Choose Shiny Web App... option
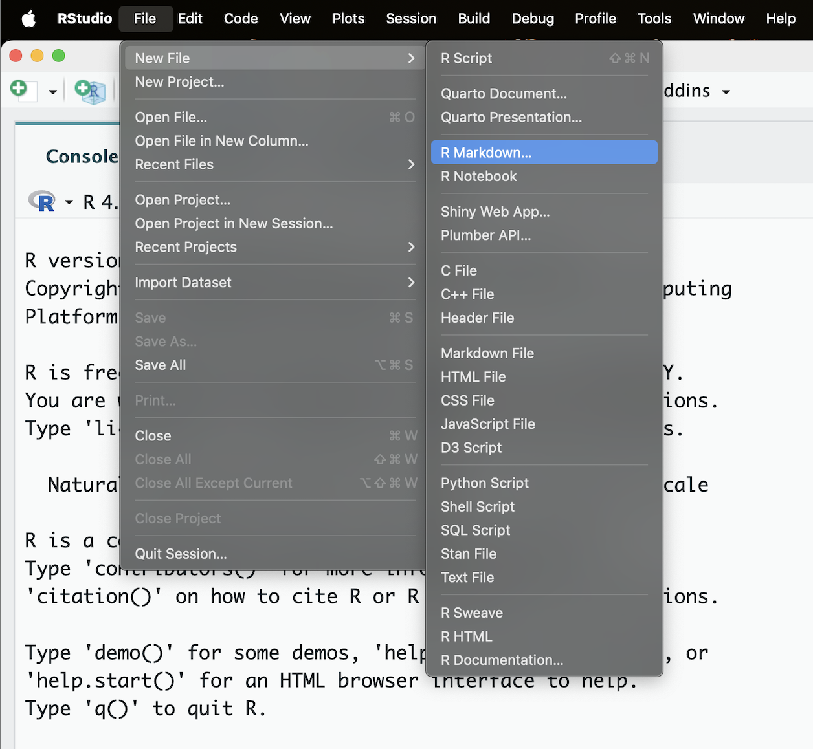 544,212
